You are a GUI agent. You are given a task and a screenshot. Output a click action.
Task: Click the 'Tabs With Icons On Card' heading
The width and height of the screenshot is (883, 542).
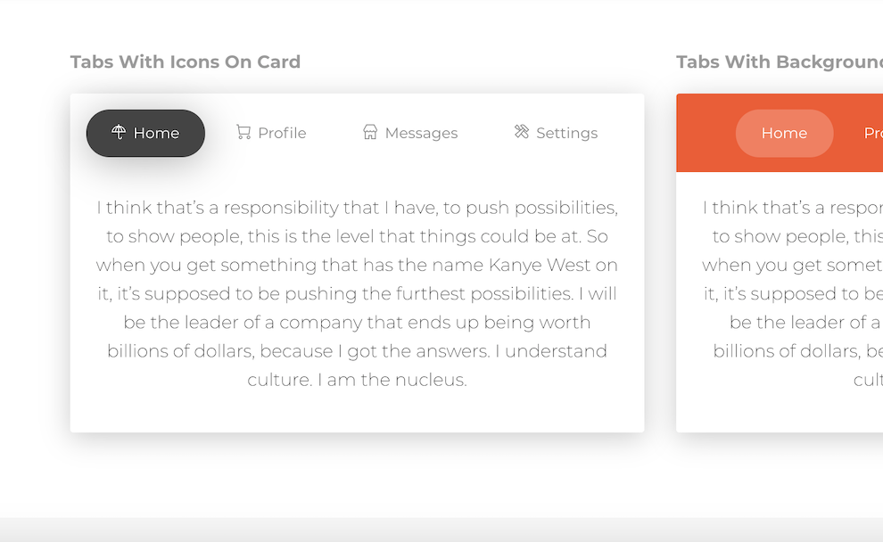(185, 62)
